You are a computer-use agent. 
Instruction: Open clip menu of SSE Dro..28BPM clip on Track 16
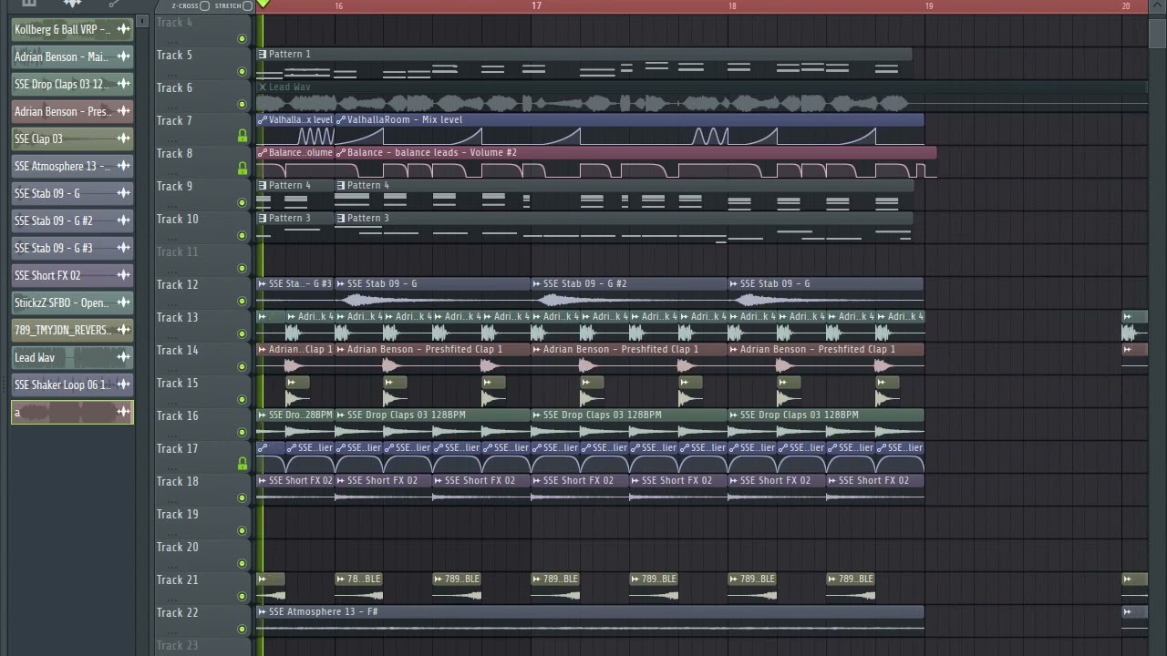[x=263, y=415]
